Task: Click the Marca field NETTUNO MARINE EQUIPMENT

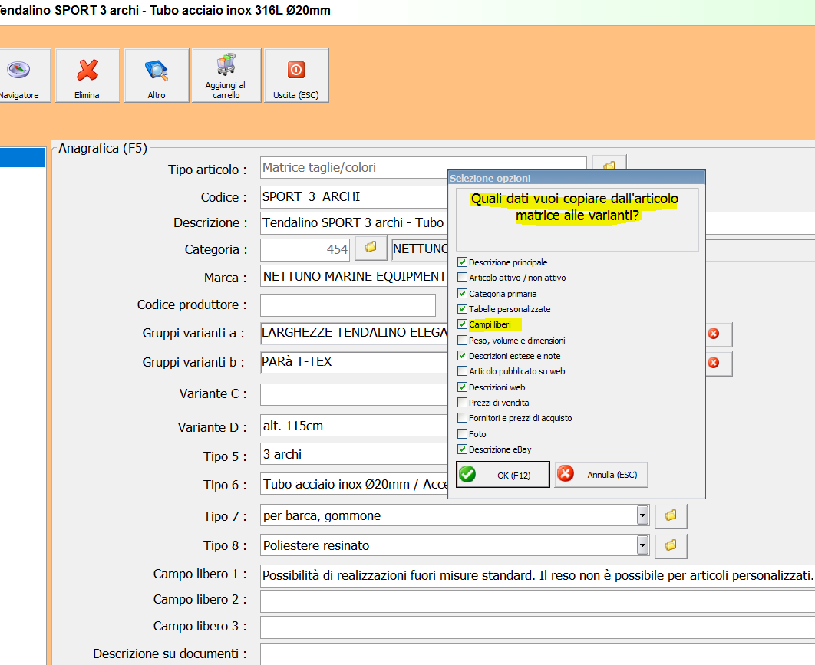Action: tap(354, 276)
